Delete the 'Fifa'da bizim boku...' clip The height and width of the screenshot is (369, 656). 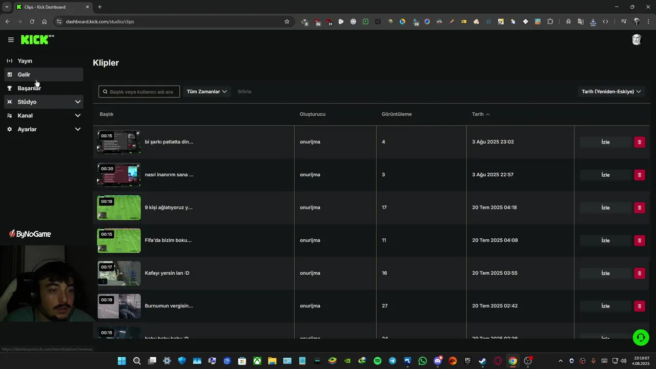[639, 240]
